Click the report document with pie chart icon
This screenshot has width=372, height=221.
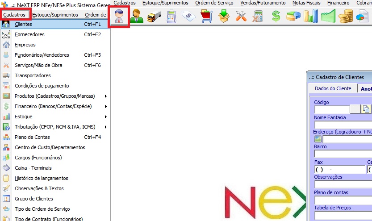coord(362,16)
